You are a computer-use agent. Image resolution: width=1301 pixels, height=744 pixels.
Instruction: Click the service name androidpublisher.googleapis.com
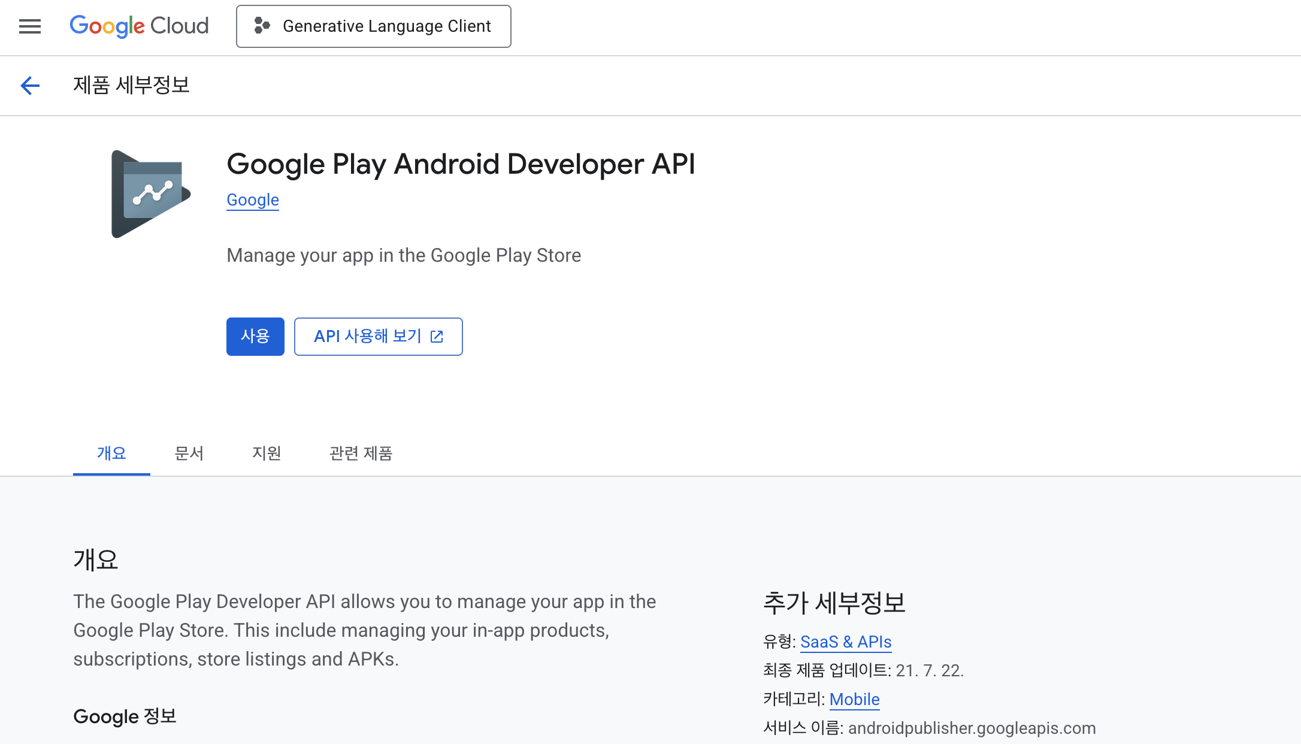[x=972, y=728]
